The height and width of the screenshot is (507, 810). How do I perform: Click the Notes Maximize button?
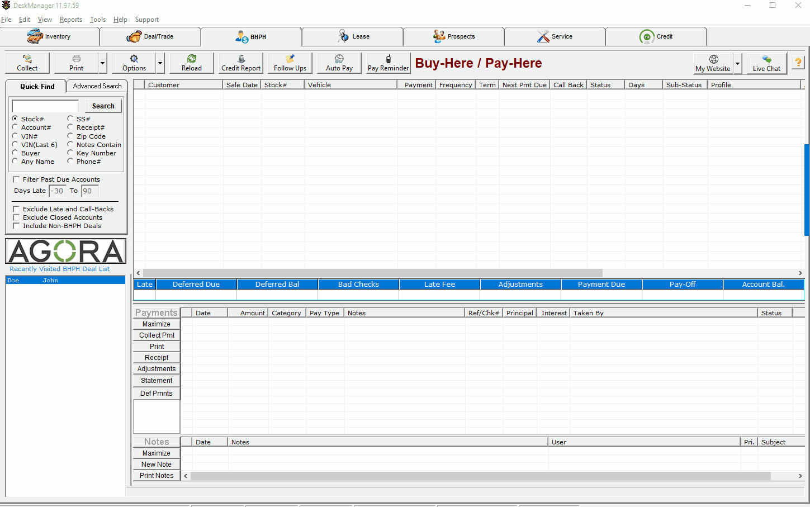(x=157, y=453)
